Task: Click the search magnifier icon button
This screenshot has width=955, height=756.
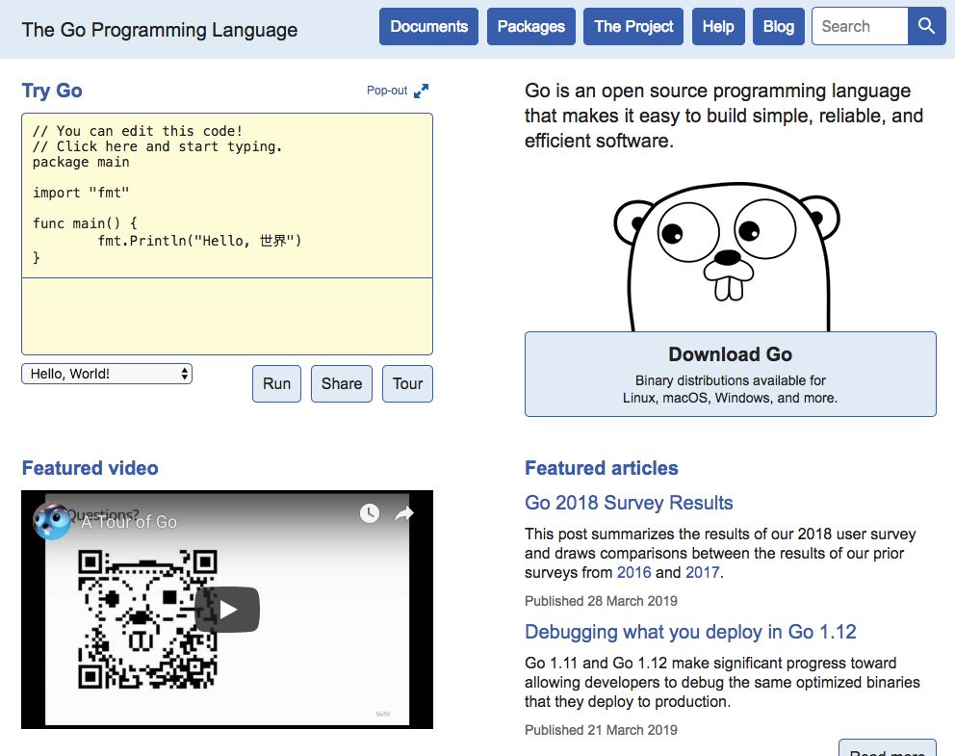Action: pos(926,26)
